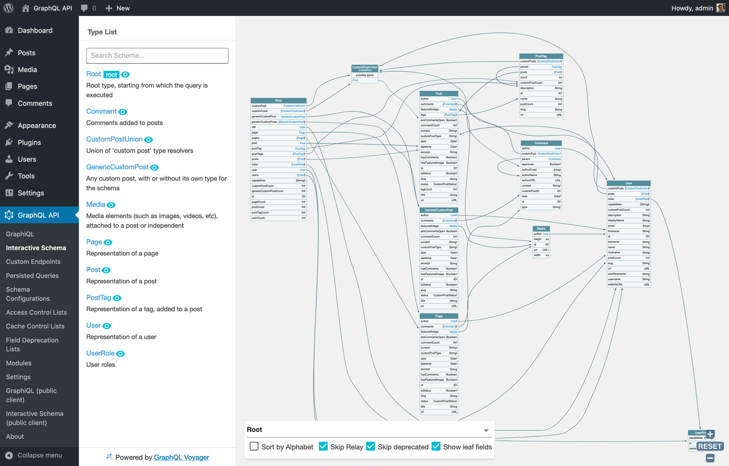Click the Appearance brush icon in sidebar
Screen dimensions: 729x466
pyautogui.click(x=9, y=125)
